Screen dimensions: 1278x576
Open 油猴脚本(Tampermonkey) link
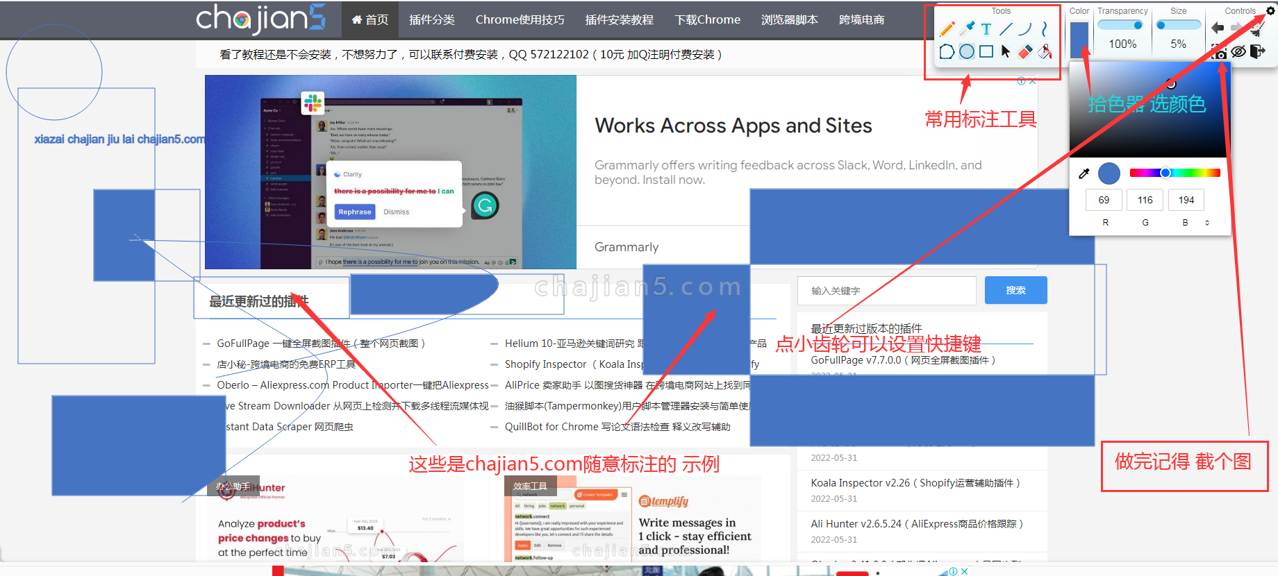626,406
